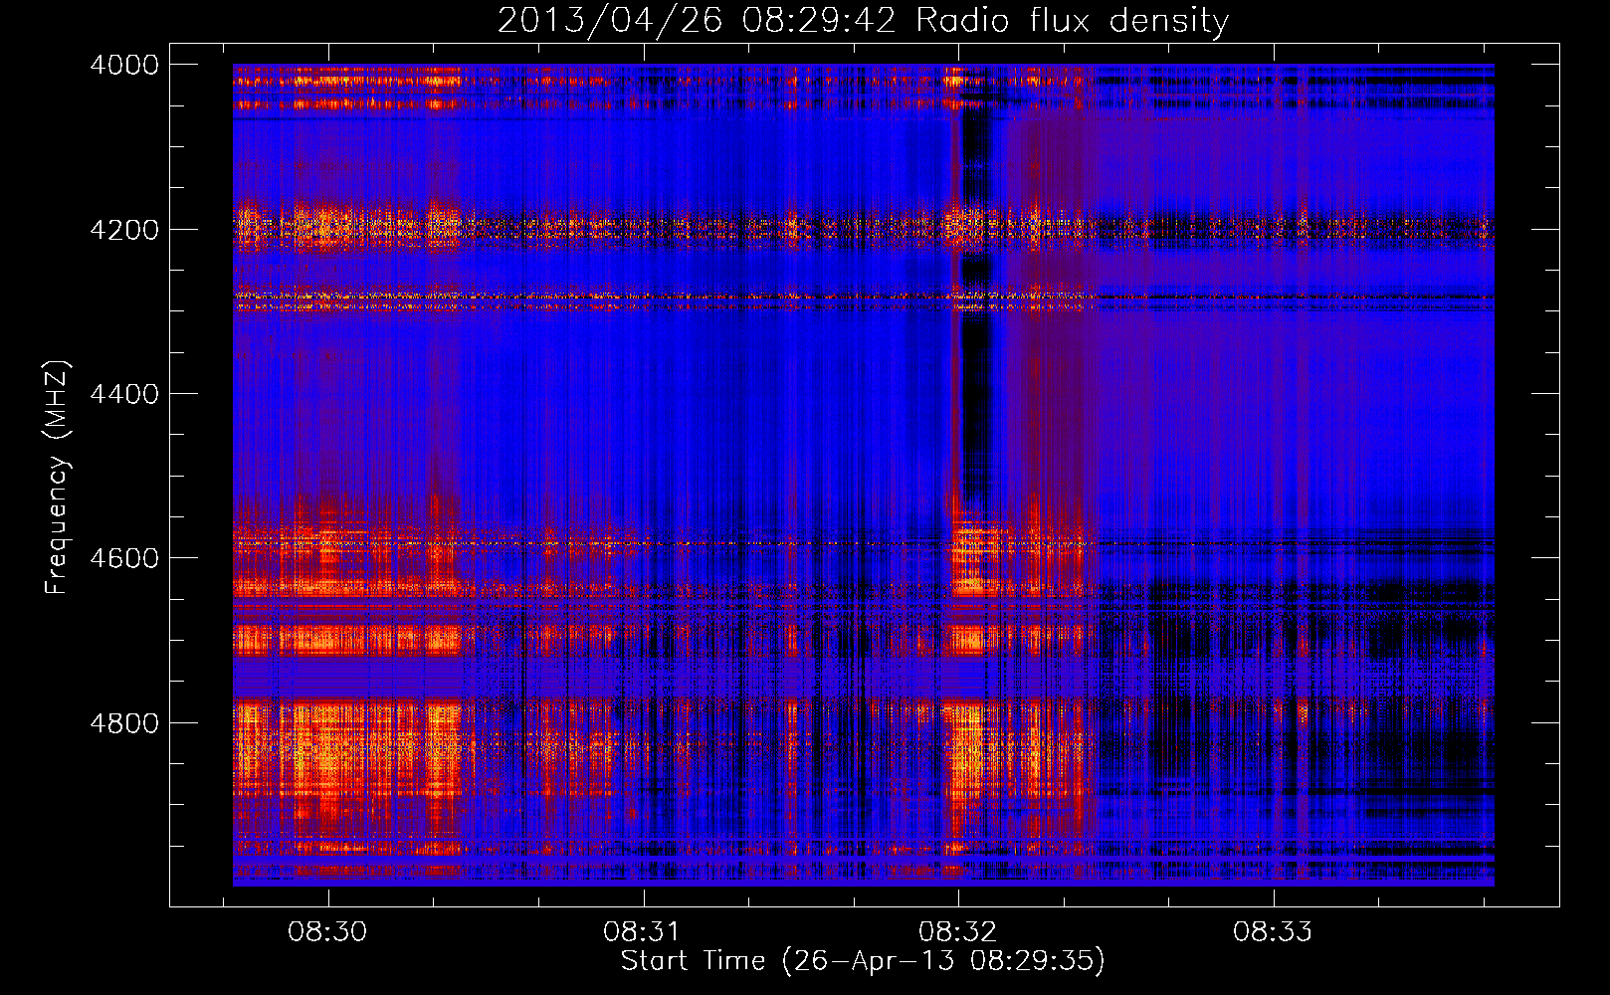The height and width of the screenshot is (995, 1610).
Task: Select the 4400 frequency tick label
Action: click(124, 394)
